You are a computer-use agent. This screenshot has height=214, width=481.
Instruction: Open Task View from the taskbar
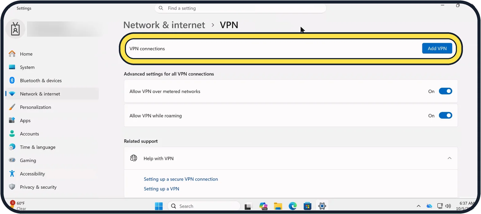pos(248,206)
